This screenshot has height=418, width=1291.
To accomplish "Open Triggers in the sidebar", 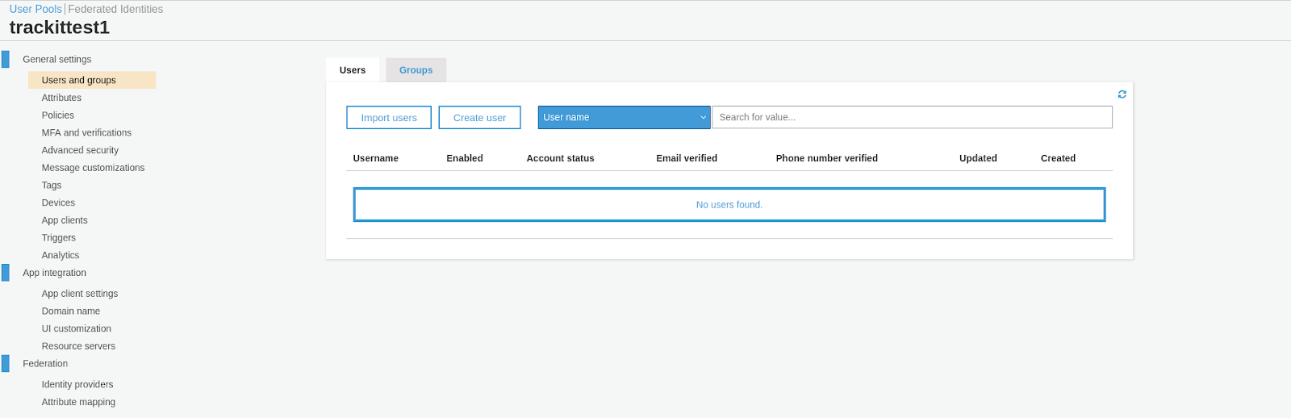I will click(x=59, y=238).
